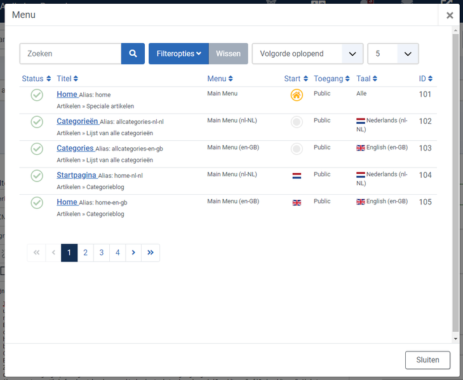The height and width of the screenshot is (380, 463).
Task: Sort by Toegang column
Action: pos(332,79)
